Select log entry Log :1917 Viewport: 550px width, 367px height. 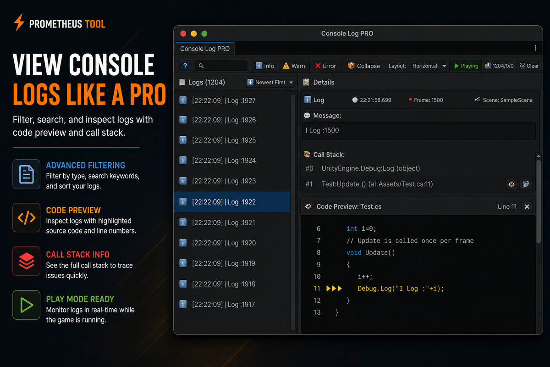[232, 304]
